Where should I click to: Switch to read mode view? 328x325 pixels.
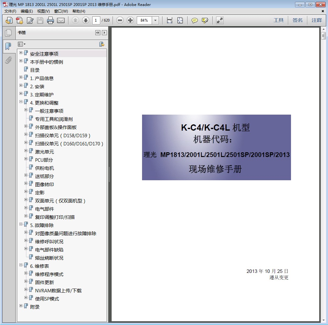(x=220, y=21)
